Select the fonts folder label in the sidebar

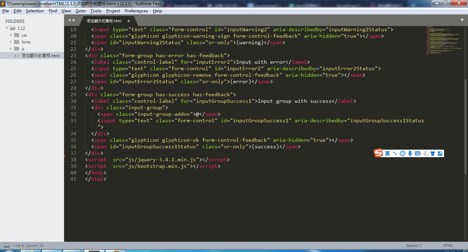[x=26, y=42]
